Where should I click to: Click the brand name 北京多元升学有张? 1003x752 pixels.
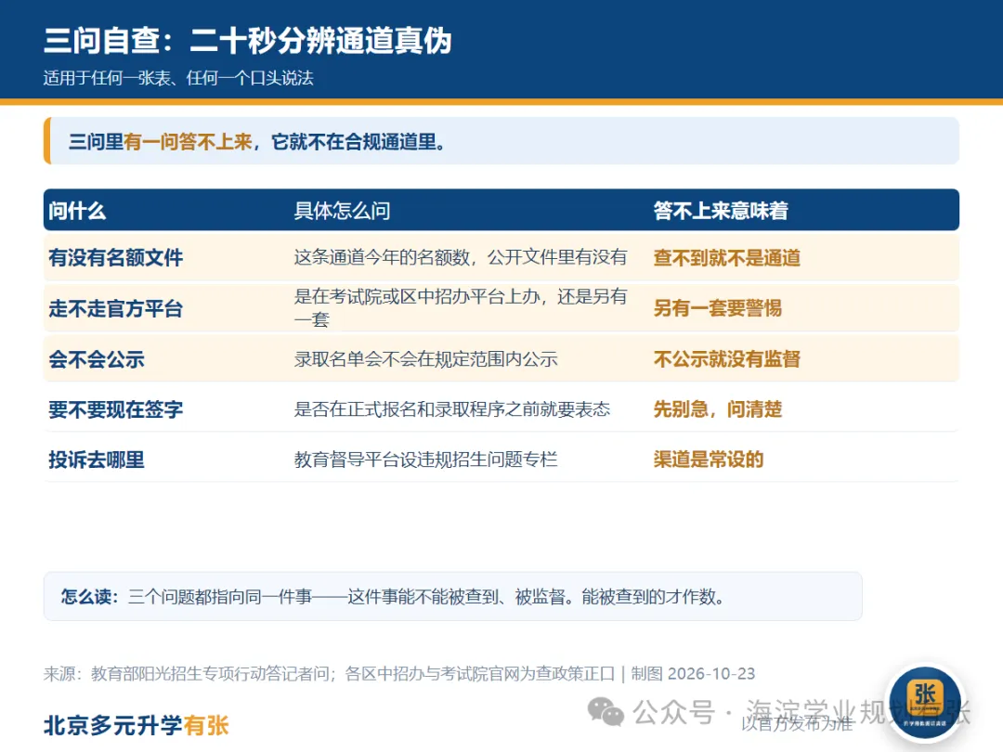(x=137, y=726)
